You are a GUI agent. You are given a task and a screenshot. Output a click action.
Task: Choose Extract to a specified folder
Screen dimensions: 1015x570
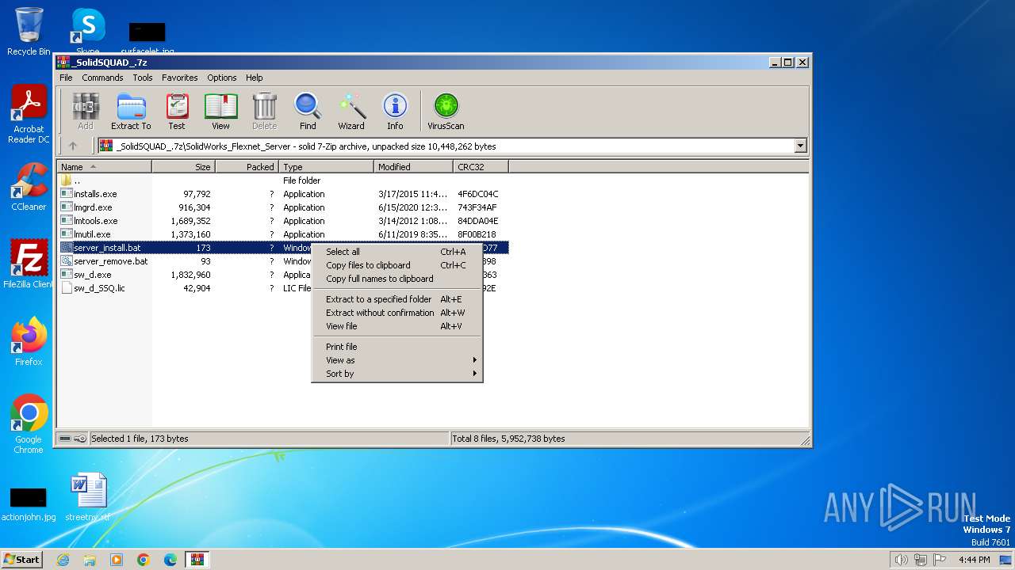pyautogui.click(x=397, y=299)
